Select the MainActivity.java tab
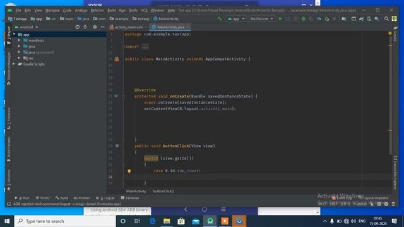The image size is (404, 227). (x=170, y=27)
